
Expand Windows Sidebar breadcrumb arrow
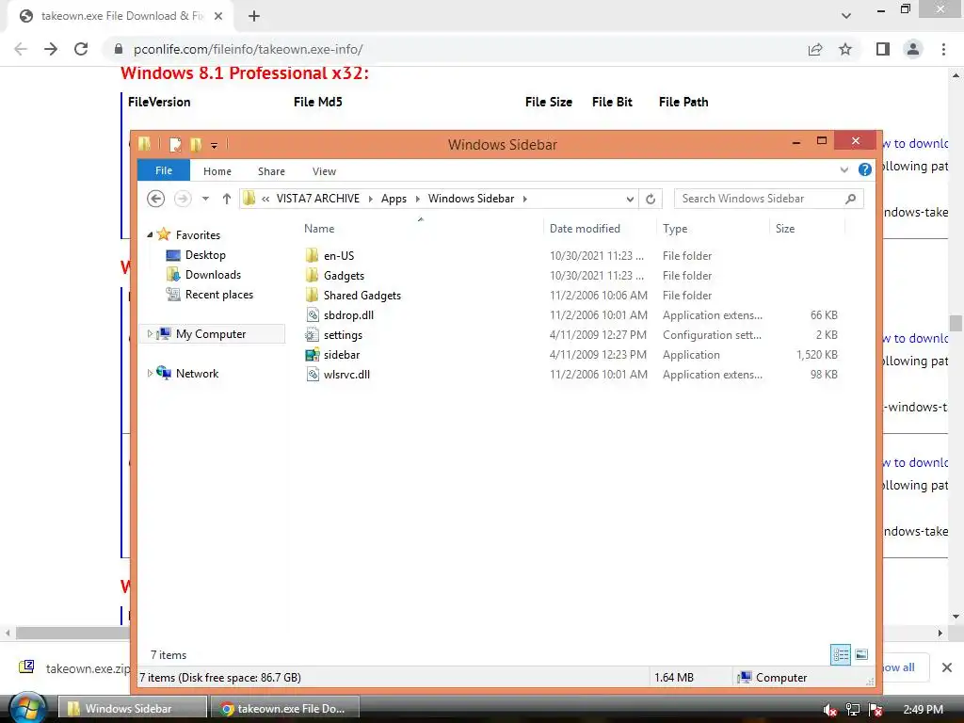(x=525, y=199)
